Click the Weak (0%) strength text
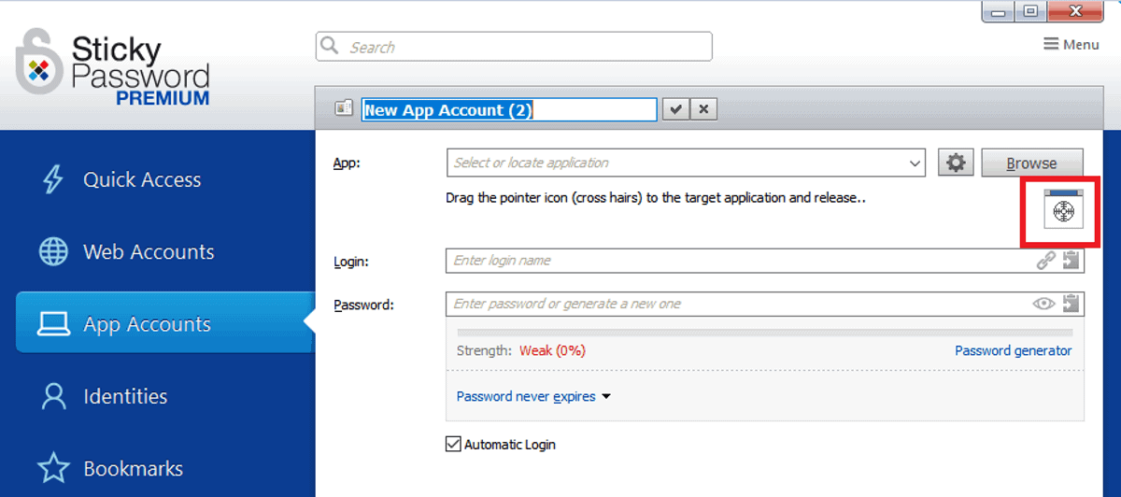The width and height of the screenshot is (1121, 497). [x=552, y=350]
